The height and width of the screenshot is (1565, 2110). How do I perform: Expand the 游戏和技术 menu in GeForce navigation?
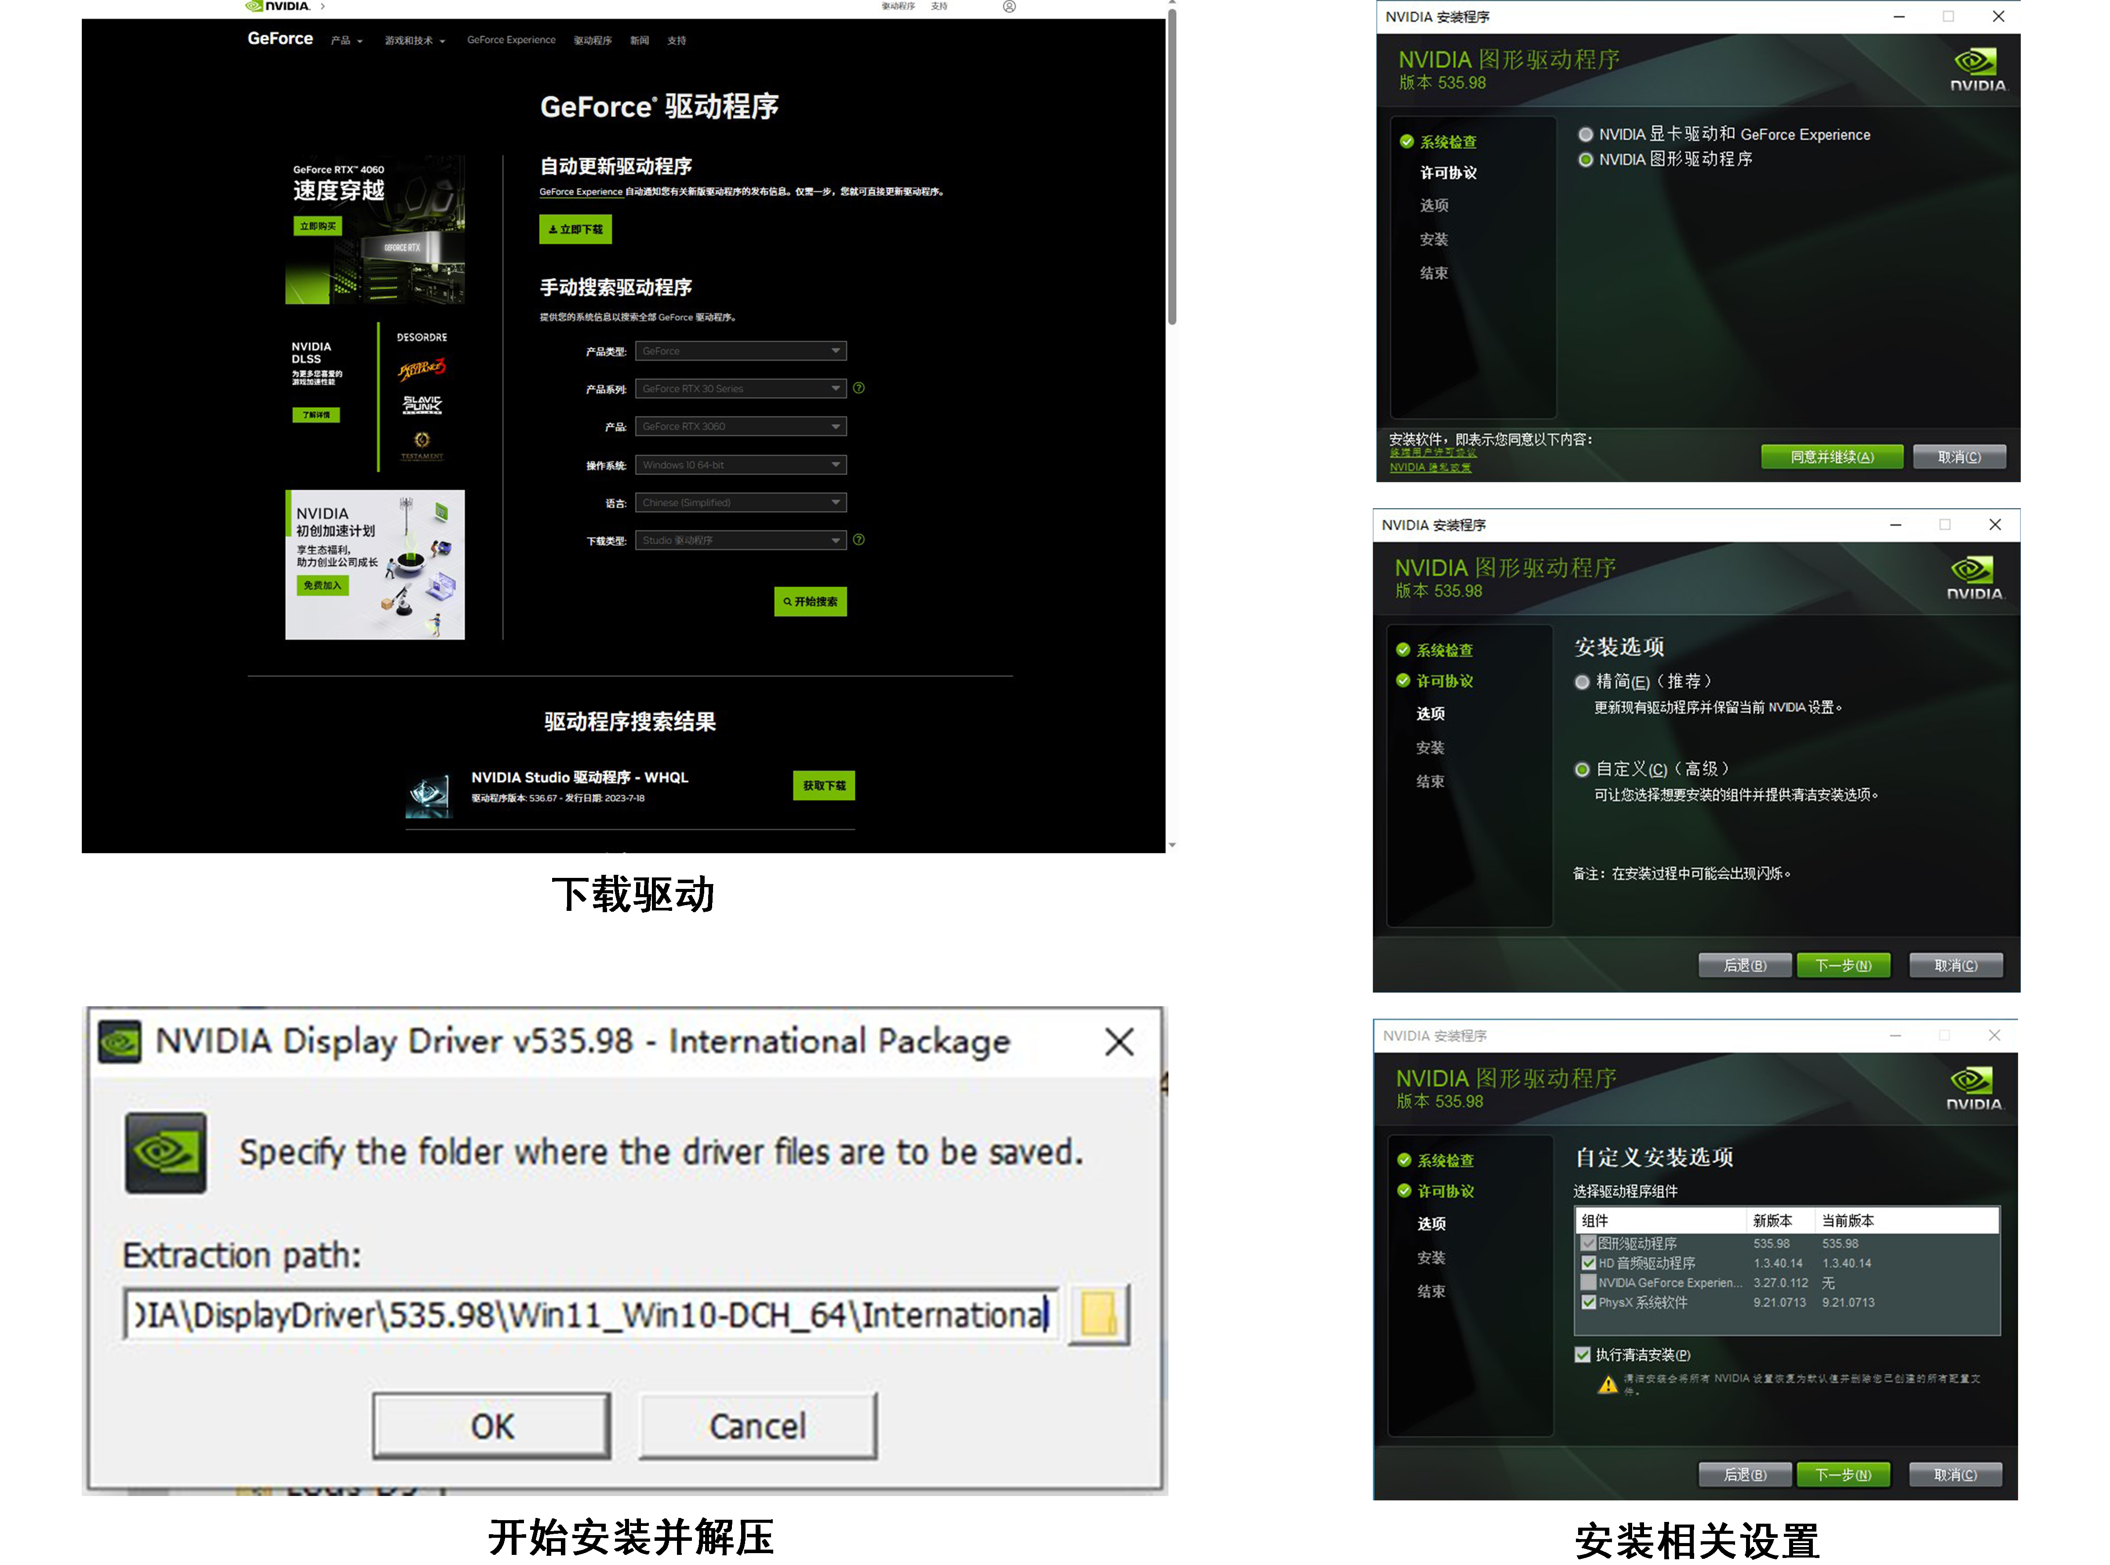pyautogui.click(x=415, y=41)
